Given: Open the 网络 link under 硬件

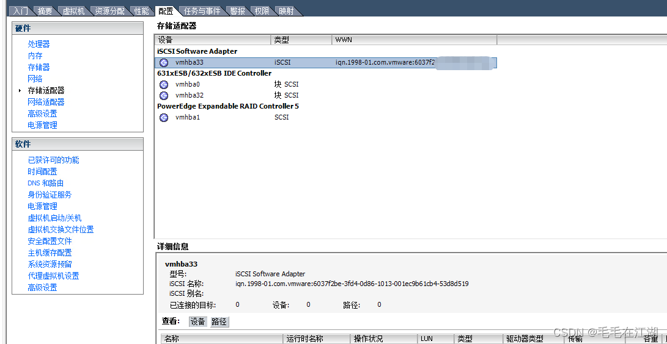Looking at the screenshot, I should [35, 79].
